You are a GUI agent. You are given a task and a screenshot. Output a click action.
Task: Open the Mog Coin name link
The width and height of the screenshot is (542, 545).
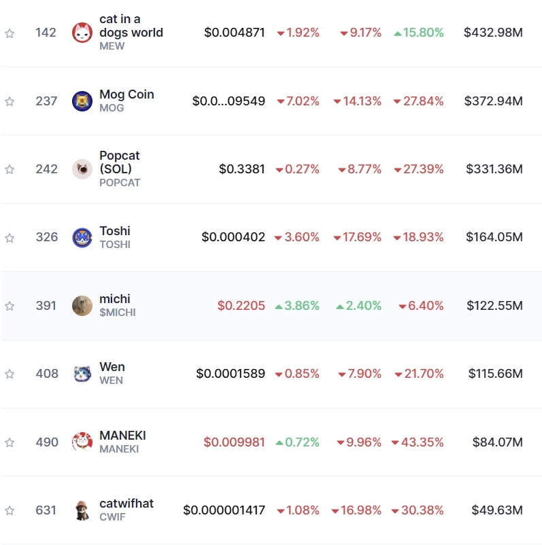point(126,94)
